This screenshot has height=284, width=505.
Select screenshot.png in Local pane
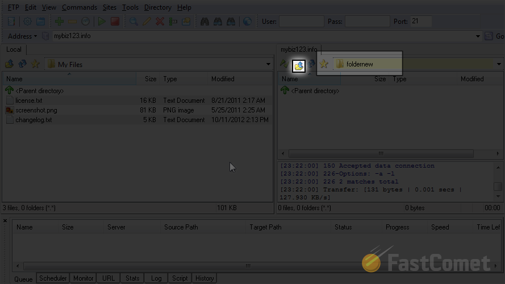[x=138, y=110]
